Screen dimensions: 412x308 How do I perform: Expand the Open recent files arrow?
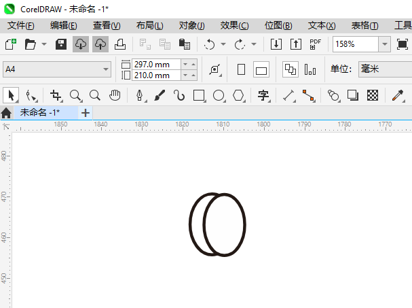pyautogui.click(x=44, y=44)
